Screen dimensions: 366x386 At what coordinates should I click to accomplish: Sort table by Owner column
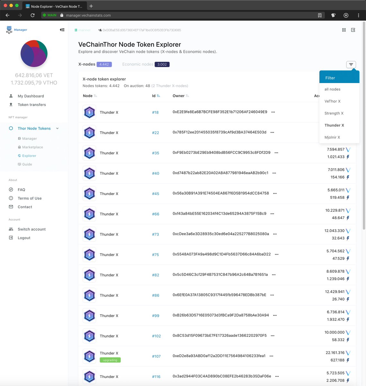click(x=181, y=96)
